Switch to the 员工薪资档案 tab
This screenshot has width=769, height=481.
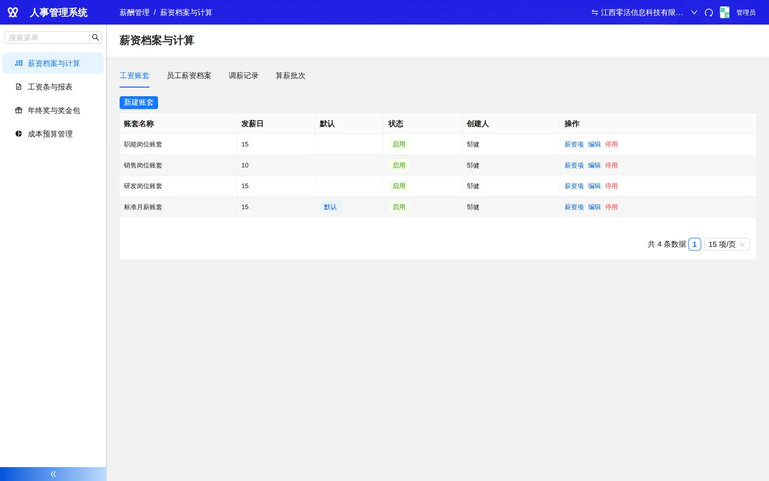189,76
